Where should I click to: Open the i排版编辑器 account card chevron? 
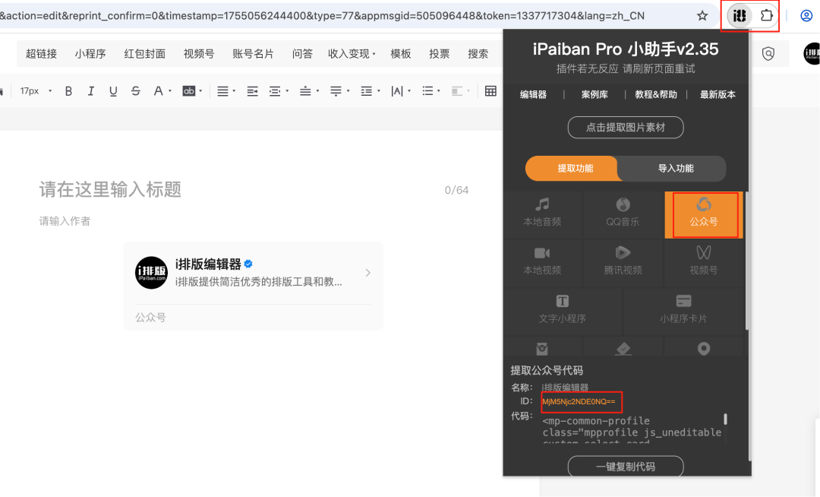click(x=367, y=273)
